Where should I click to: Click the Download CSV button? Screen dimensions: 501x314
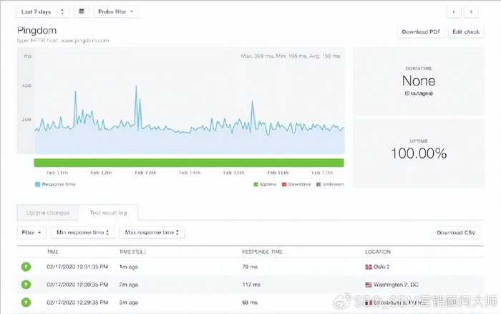(x=456, y=233)
